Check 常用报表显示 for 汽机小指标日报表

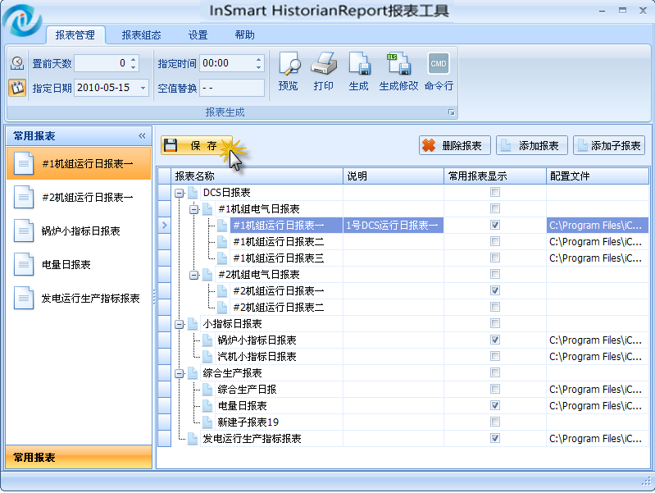point(495,356)
